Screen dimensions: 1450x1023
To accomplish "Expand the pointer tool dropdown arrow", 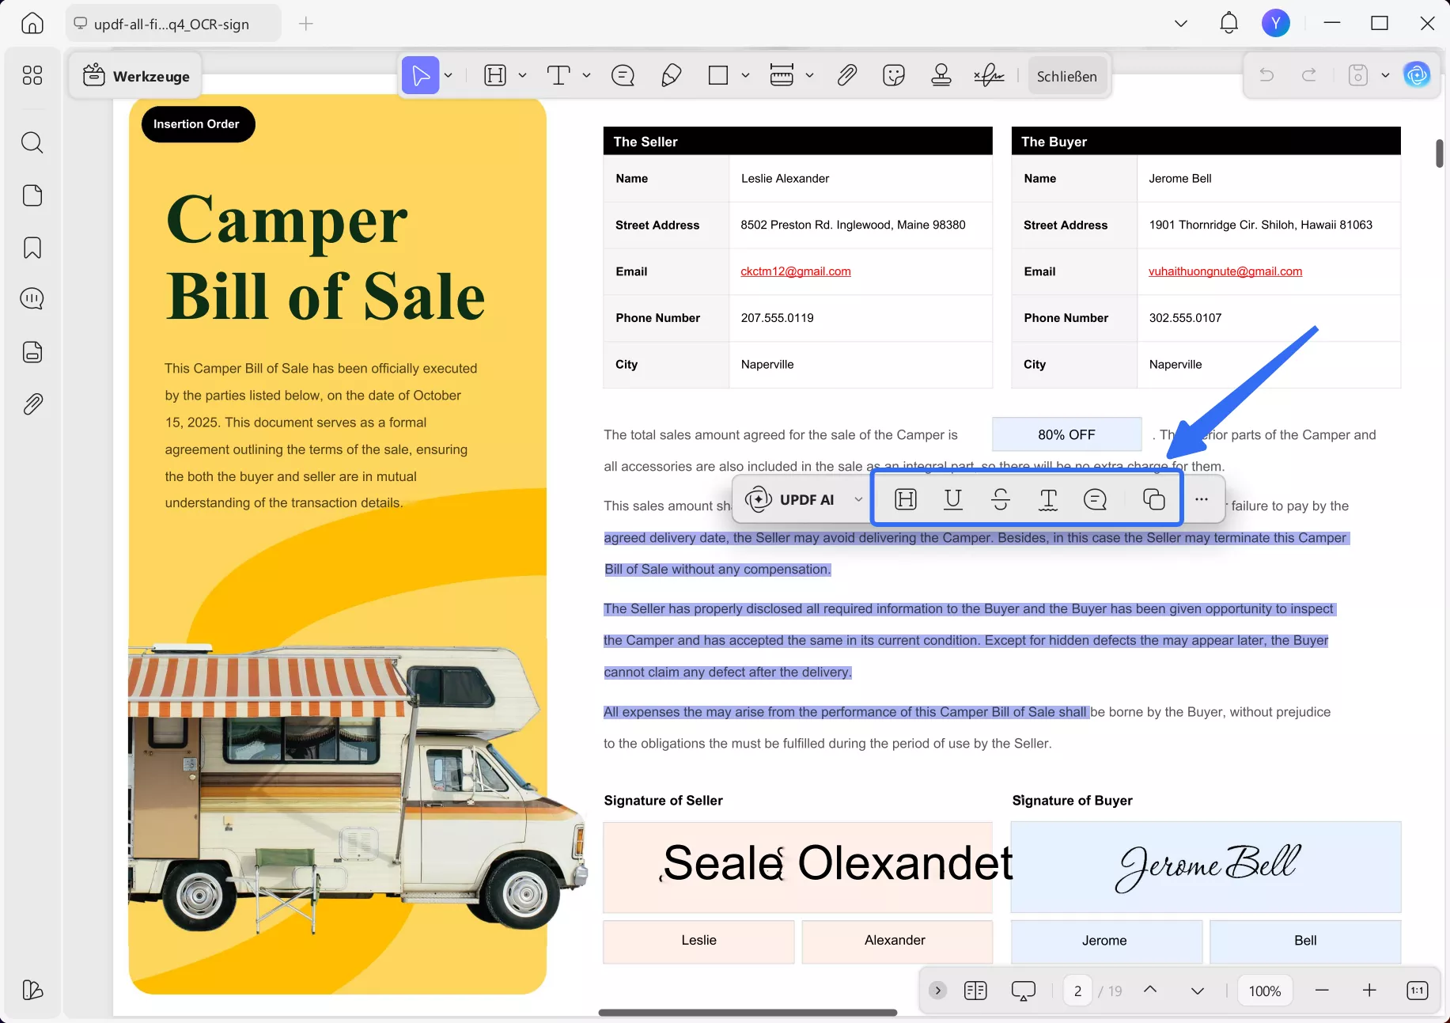I will coord(449,76).
